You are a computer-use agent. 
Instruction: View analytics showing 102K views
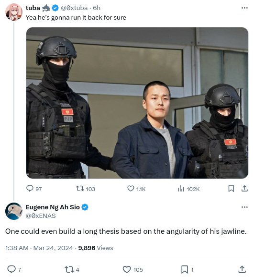click(188, 189)
